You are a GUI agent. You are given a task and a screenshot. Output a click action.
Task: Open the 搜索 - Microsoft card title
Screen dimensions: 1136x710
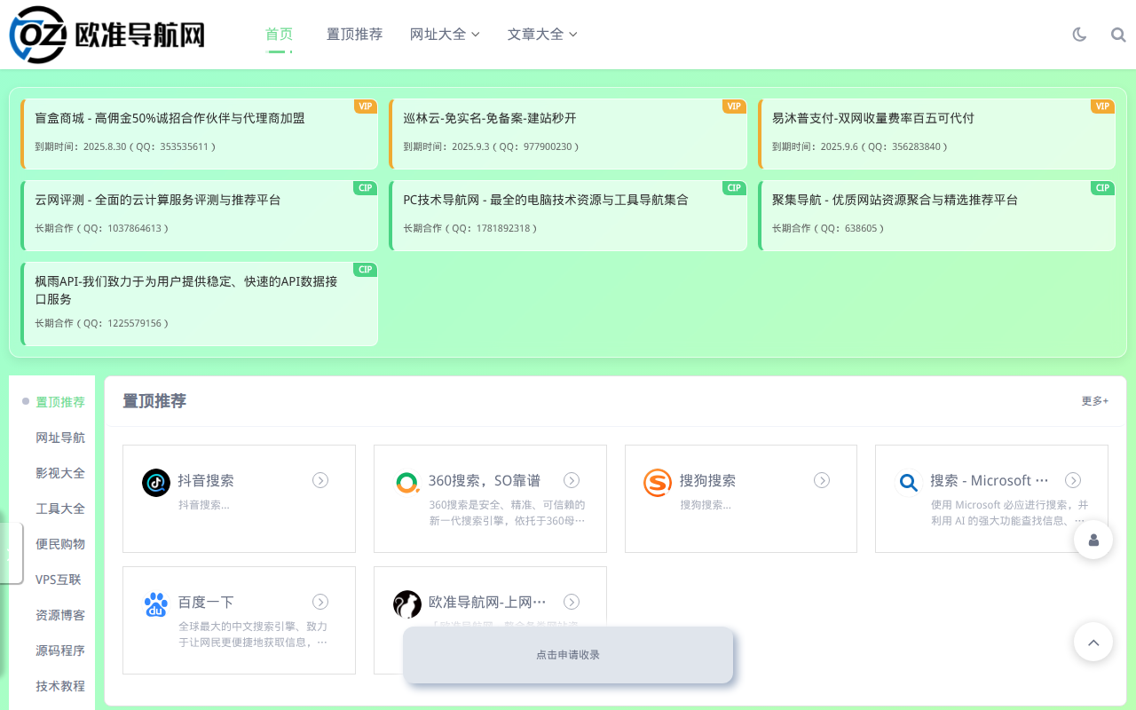(x=990, y=480)
